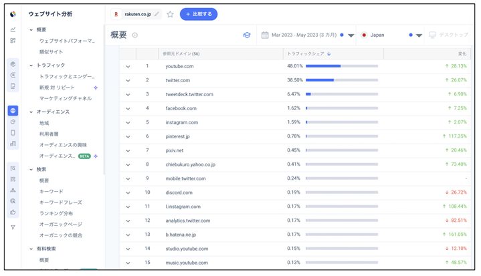Open 類似サイト menu item

(51, 51)
